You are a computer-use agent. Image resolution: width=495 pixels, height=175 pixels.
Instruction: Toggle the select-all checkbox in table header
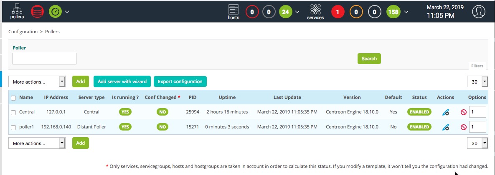pyautogui.click(x=13, y=98)
